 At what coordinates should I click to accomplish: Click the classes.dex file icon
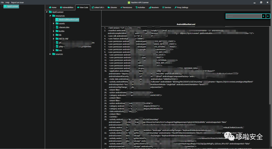57,27
